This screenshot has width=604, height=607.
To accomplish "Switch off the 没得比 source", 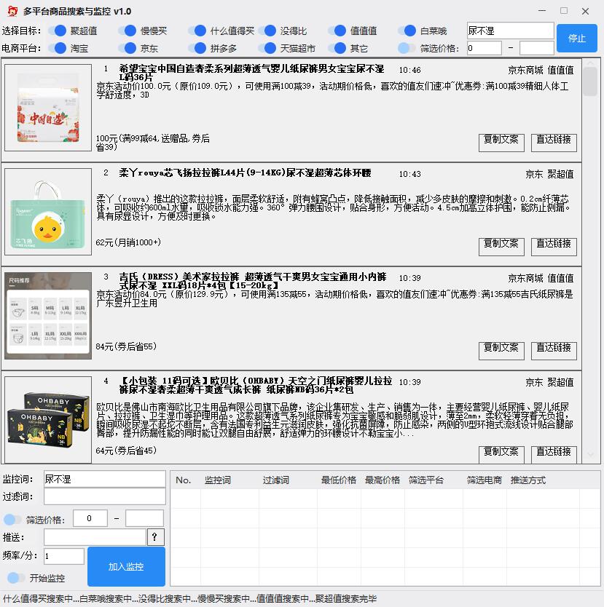I will (271, 31).
